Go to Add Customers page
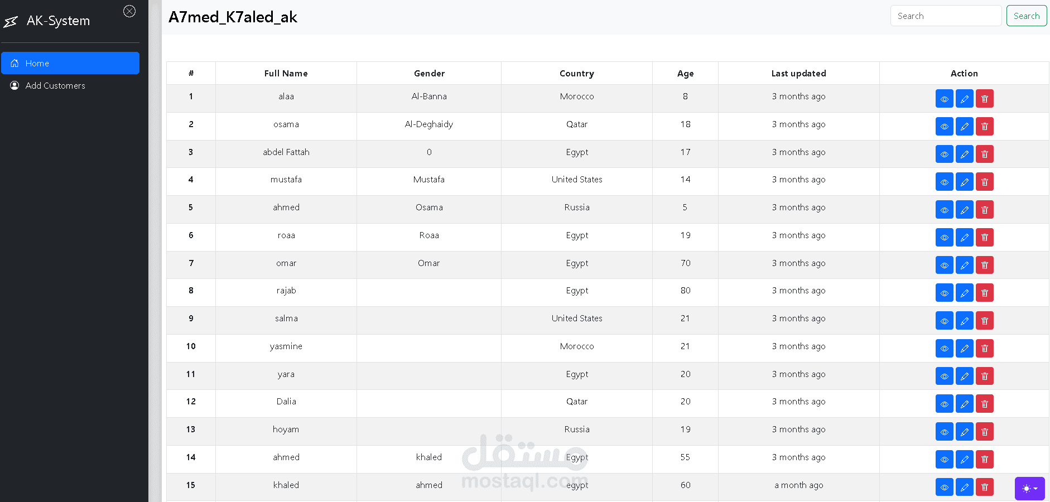This screenshot has width=1050, height=502. click(x=55, y=85)
